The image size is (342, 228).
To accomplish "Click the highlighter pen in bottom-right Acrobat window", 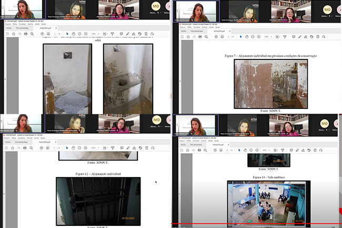I will pyautogui.click(x=297, y=150).
